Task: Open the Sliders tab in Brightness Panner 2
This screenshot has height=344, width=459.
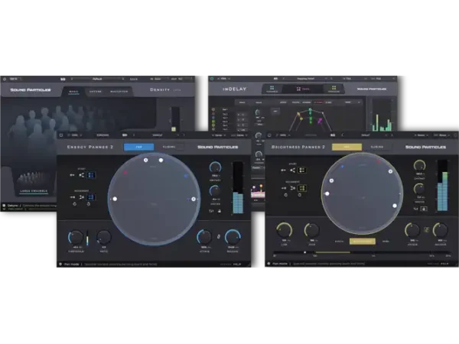Action: click(x=377, y=147)
